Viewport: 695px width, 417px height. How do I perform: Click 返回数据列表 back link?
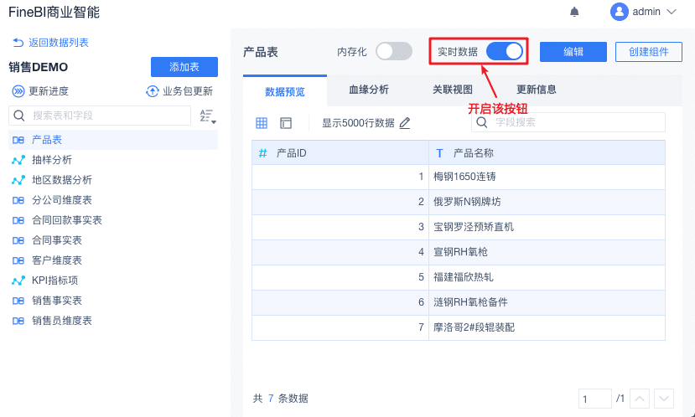coord(50,43)
